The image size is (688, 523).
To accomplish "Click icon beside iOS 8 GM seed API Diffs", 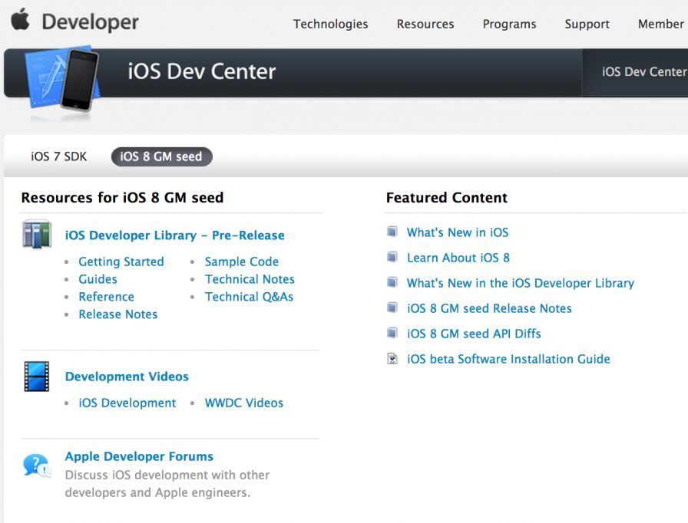I will click(392, 333).
